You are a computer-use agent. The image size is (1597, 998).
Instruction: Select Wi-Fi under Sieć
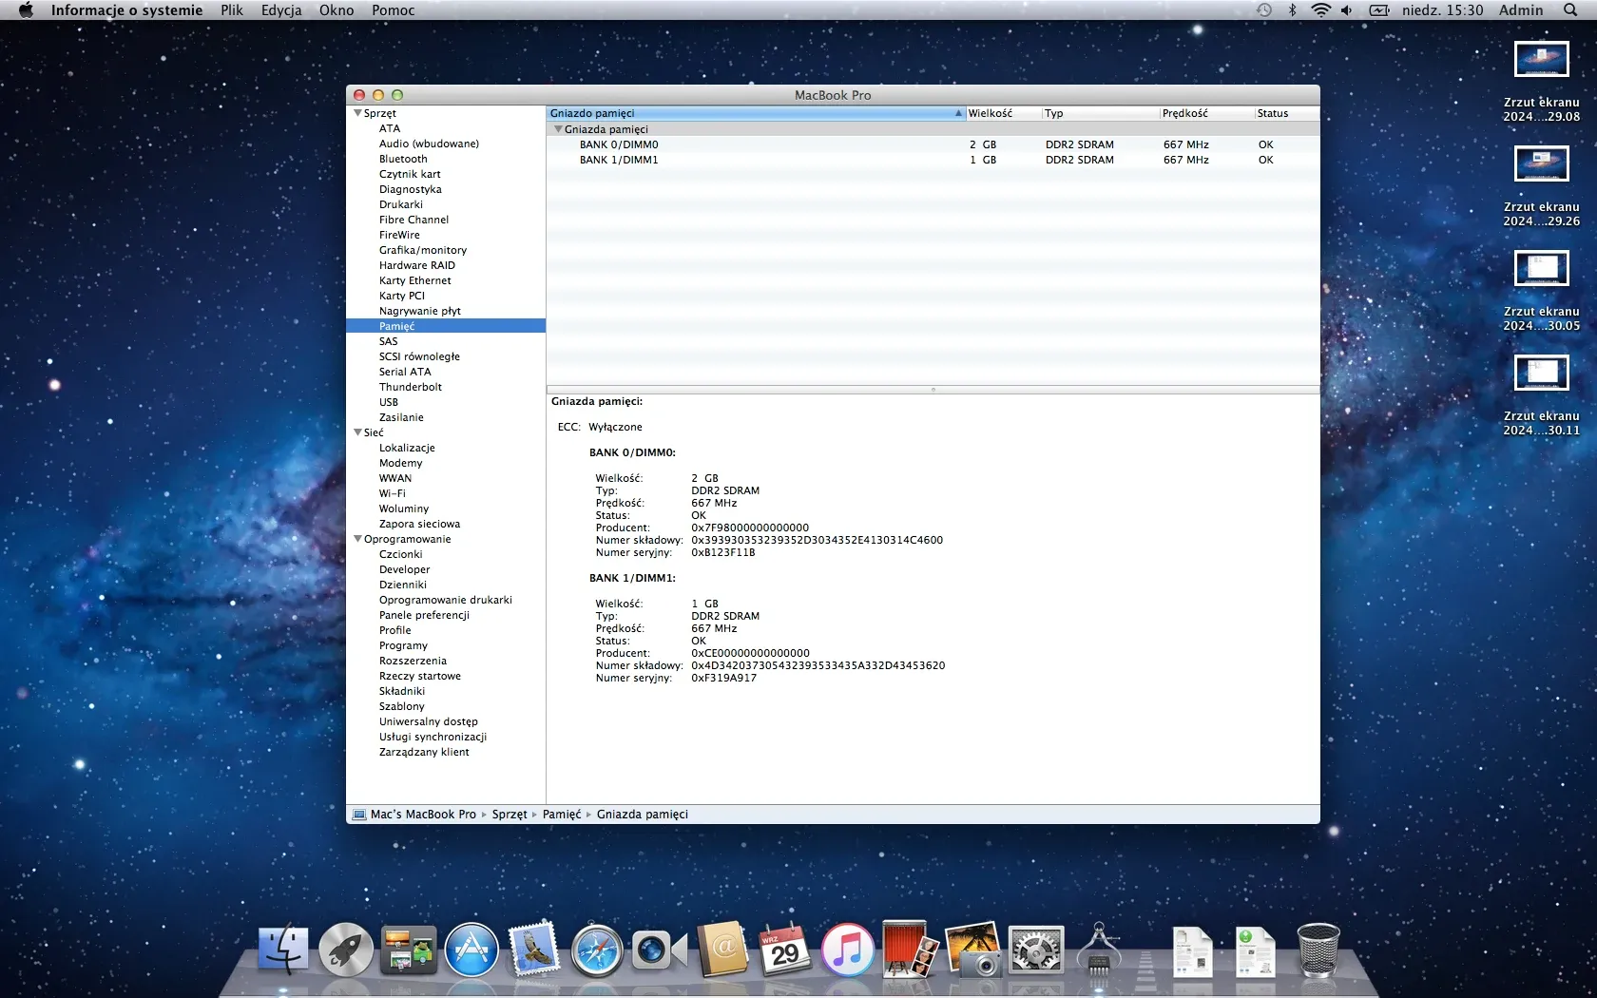click(393, 493)
